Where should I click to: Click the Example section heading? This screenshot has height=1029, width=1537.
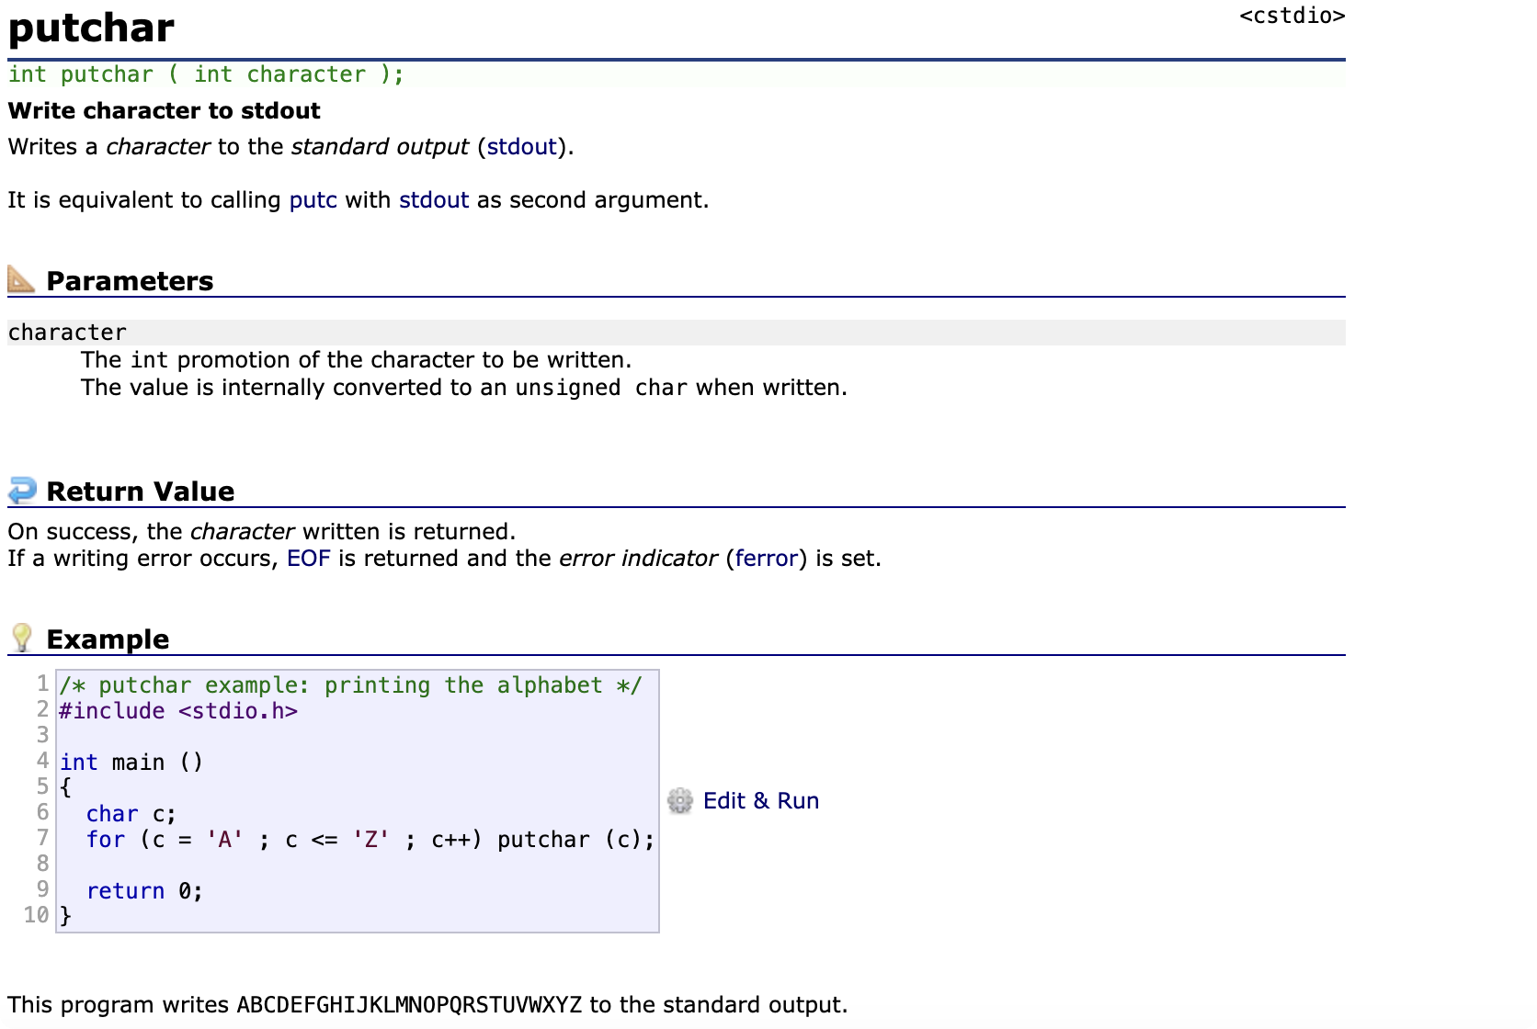pyautogui.click(x=108, y=639)
